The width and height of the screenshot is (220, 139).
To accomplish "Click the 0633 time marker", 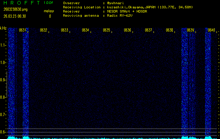I will [64, 30].
